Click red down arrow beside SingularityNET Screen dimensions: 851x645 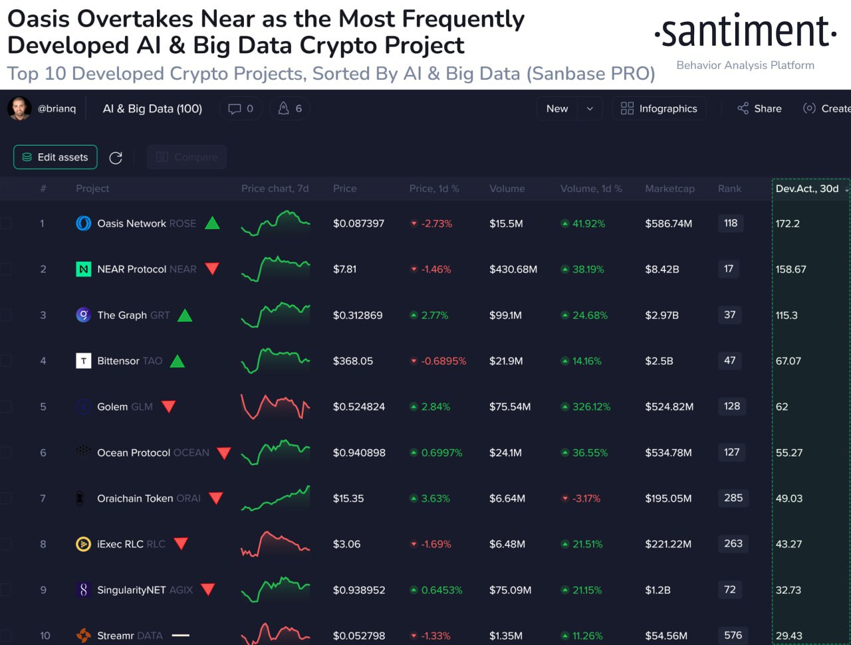click(x=207, y=590)
